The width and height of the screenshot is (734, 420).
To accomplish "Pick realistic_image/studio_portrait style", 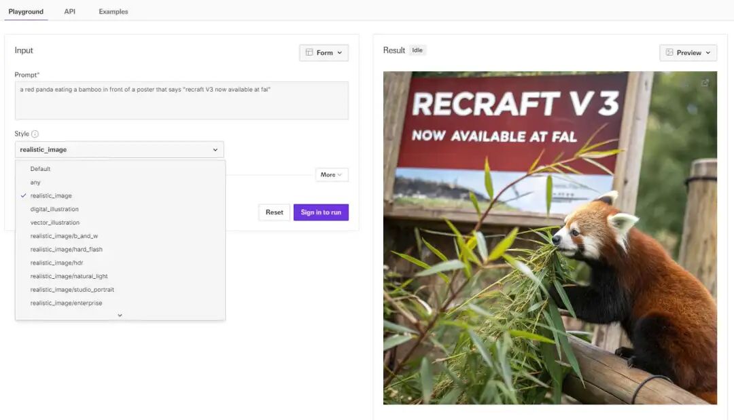I will (120, 290).
